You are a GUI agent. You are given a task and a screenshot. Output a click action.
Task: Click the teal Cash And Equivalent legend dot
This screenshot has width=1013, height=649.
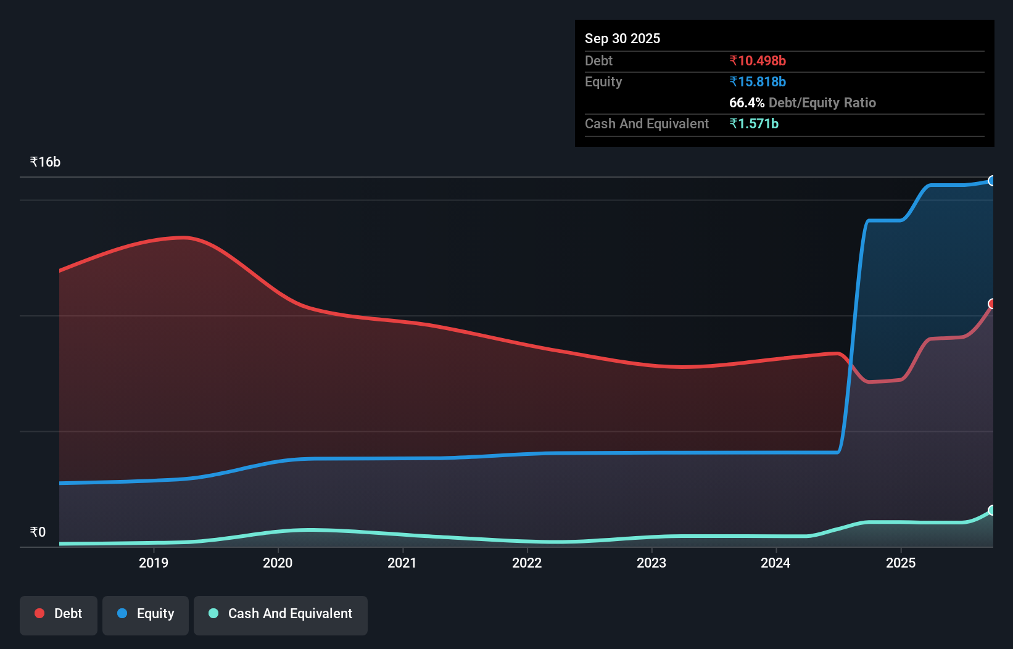coord(213,614)
